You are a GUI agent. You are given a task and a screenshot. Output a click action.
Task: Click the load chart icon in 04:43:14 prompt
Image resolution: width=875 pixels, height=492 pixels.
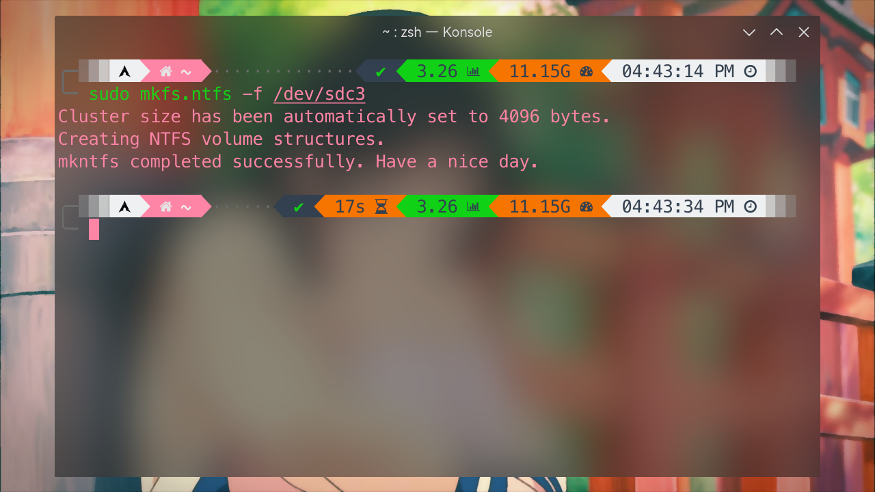(473, 71)
